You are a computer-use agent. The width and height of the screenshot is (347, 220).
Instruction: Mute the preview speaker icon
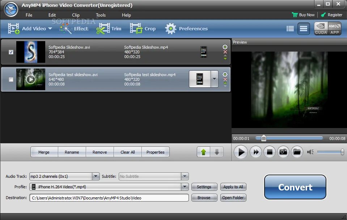pos(310,152)
